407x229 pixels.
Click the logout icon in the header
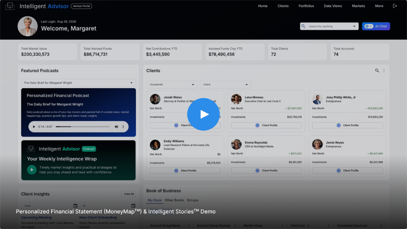click(x=395, y=6)
